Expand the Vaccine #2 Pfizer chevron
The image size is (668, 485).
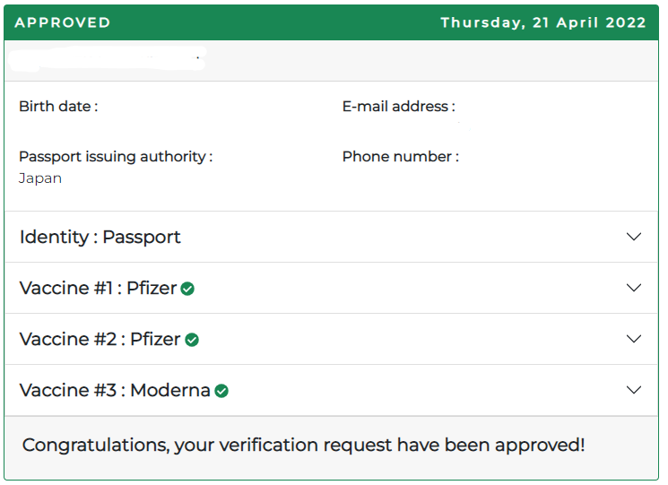point(634,339)
